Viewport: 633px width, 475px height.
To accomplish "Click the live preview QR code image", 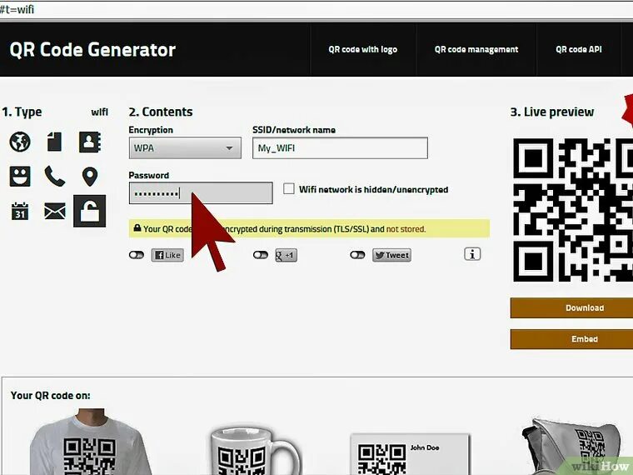I will point(573,210).
